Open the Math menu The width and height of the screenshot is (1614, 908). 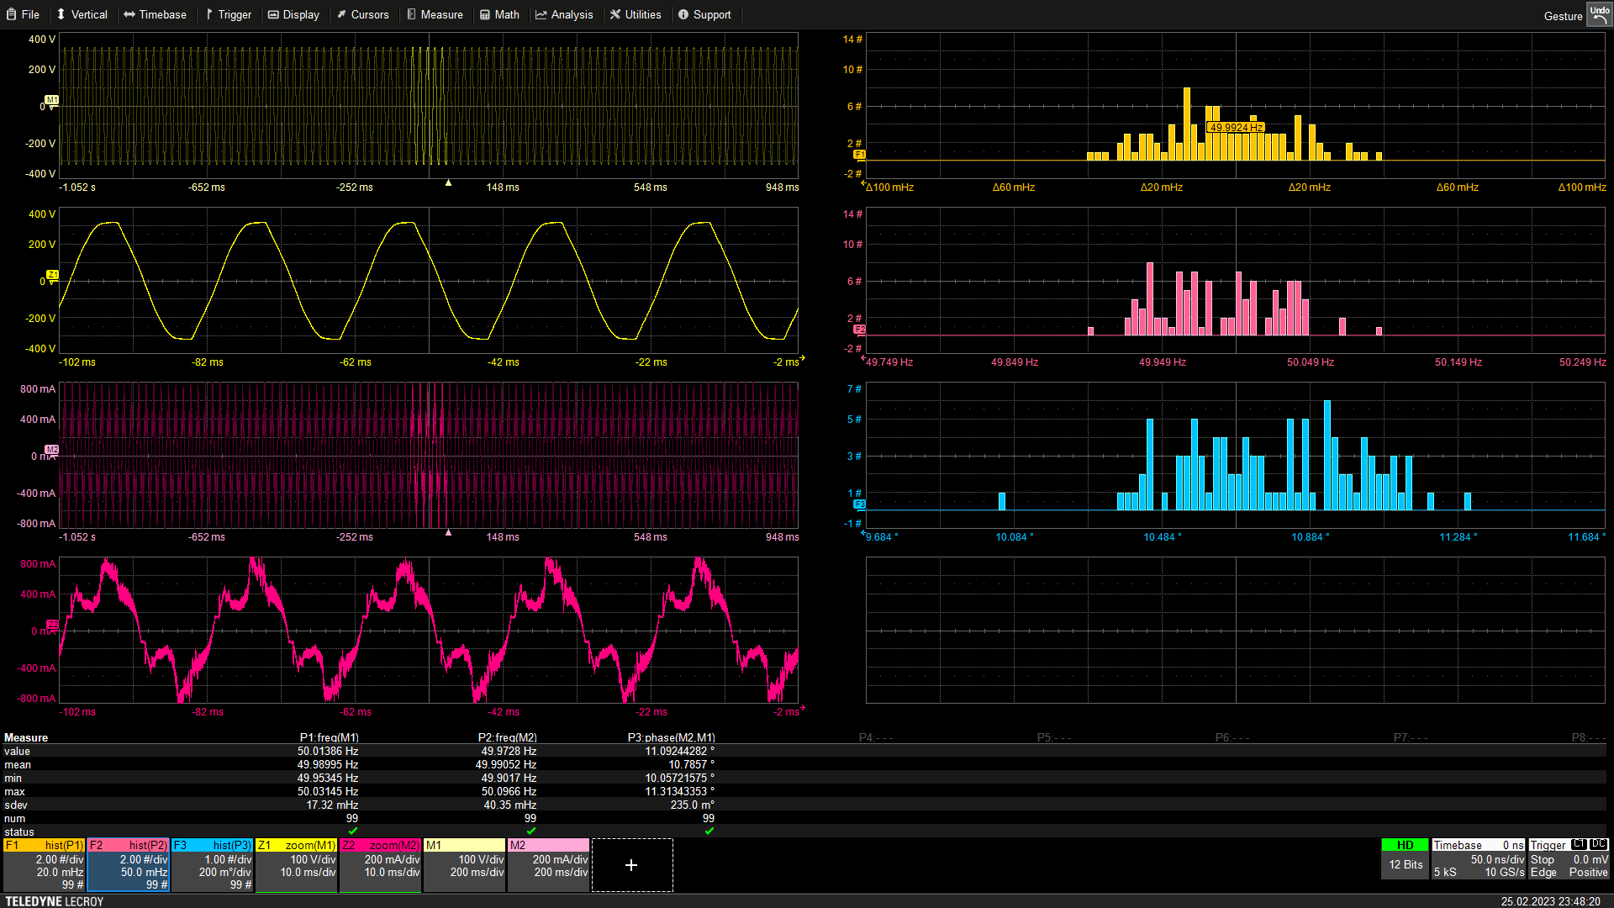pos(499,14)
